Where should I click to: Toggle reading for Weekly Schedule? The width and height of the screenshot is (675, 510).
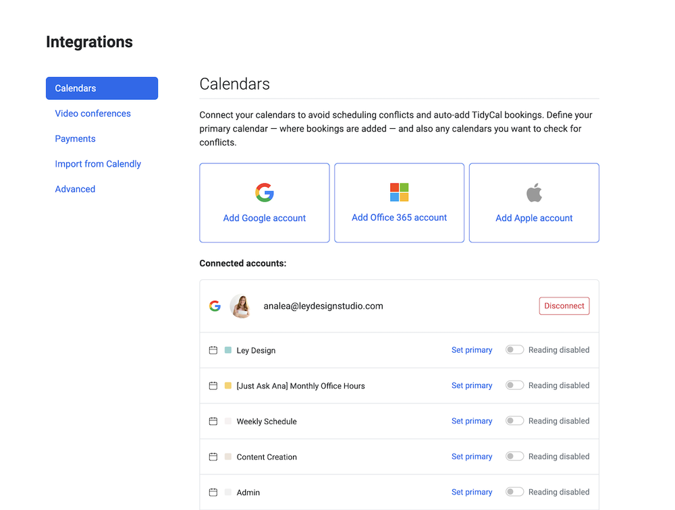point(514,420)
